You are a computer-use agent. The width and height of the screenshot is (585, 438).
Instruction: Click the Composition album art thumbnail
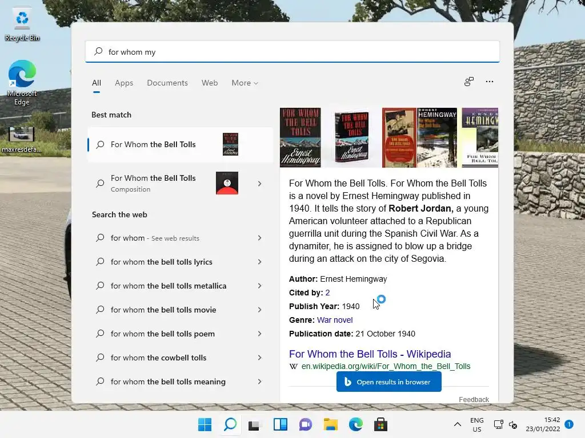click(227, 183)
